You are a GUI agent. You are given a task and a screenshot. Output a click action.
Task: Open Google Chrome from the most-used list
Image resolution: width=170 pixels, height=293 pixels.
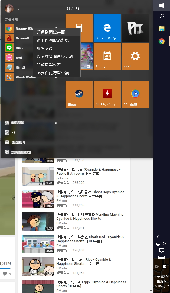pyautogui.click(x=9, y=28)
